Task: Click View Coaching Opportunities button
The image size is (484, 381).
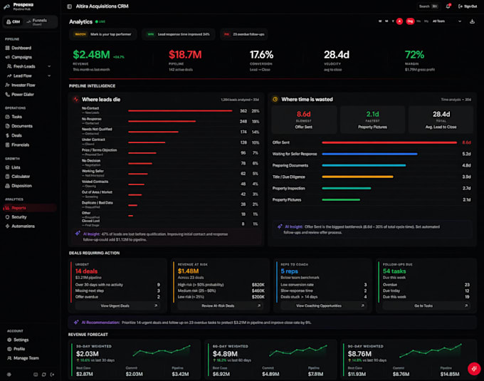Action: point(323,306)
